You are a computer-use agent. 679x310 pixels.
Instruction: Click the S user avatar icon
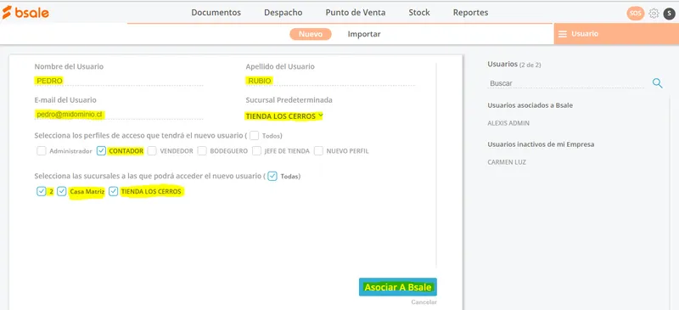[669, 14]
